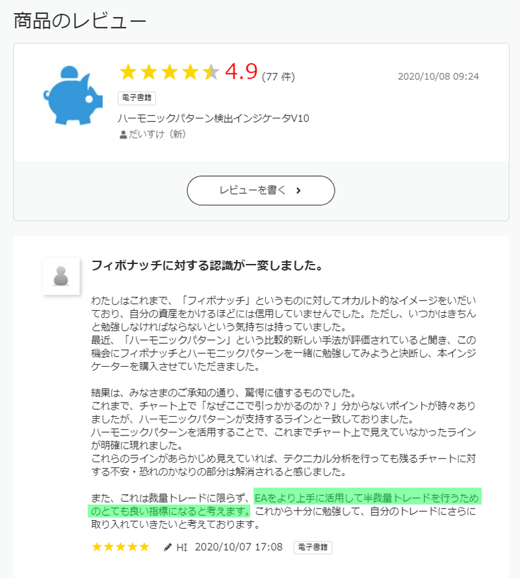Click the (77 件) review count
Viewport: 520px width, 578px height.
(x=278, y=77)
